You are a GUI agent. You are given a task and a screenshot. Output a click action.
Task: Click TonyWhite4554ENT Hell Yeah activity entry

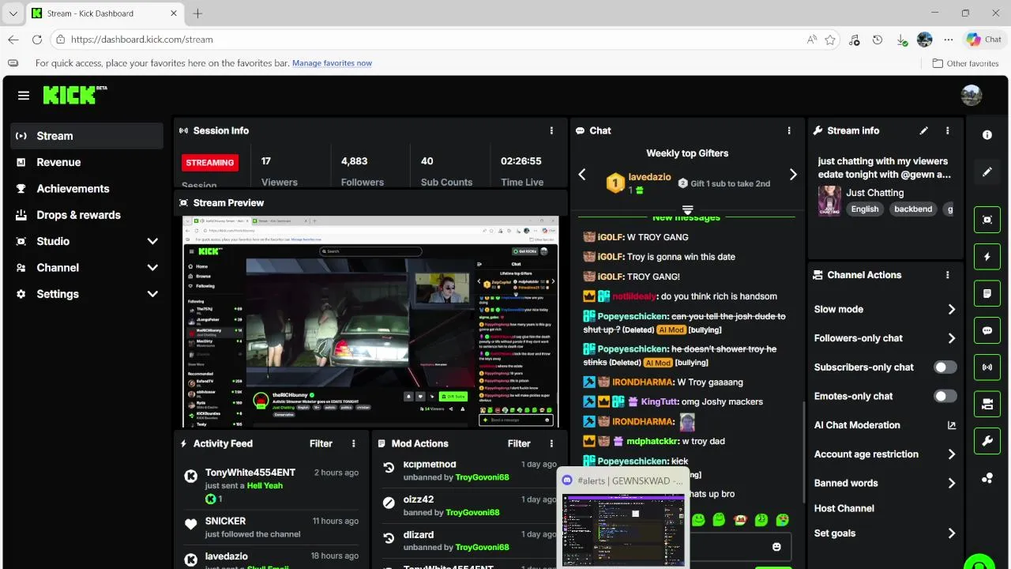coord(271,485)
